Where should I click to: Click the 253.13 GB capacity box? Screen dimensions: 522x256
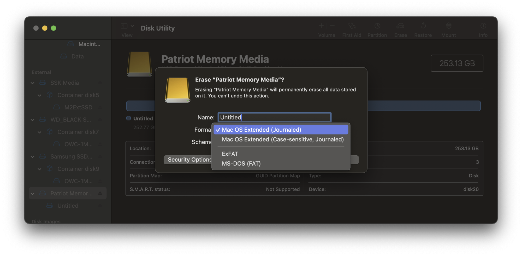pos(457,63)
